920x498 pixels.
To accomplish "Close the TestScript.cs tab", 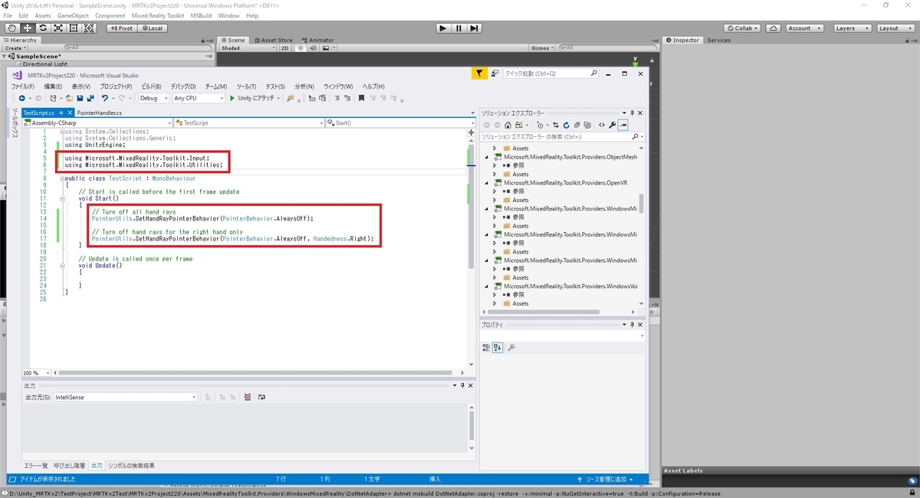I will (x=69, y=113).
